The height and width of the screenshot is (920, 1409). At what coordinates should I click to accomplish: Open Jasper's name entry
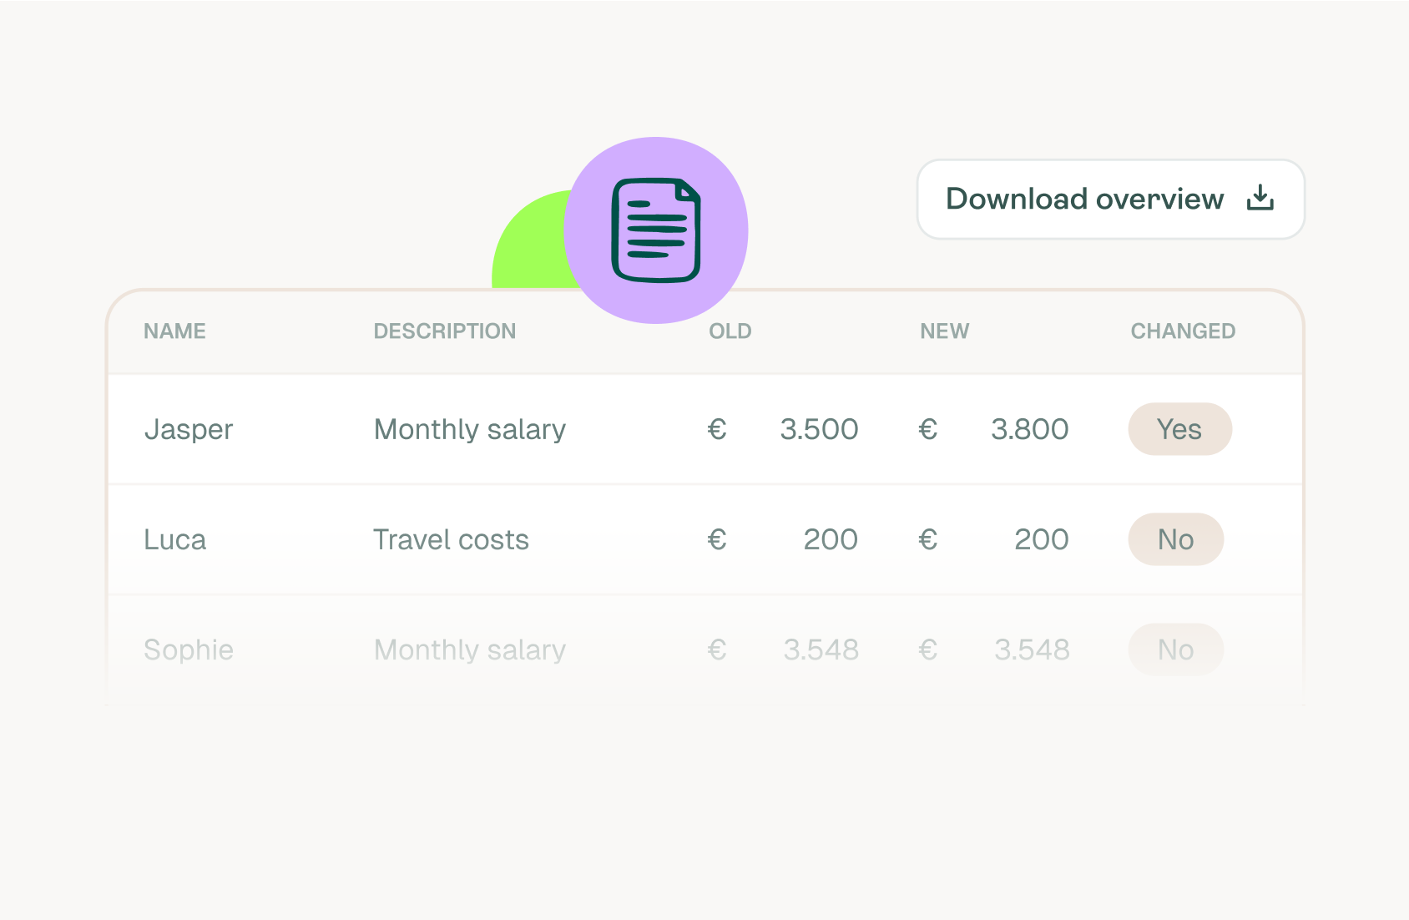[189, 429]
